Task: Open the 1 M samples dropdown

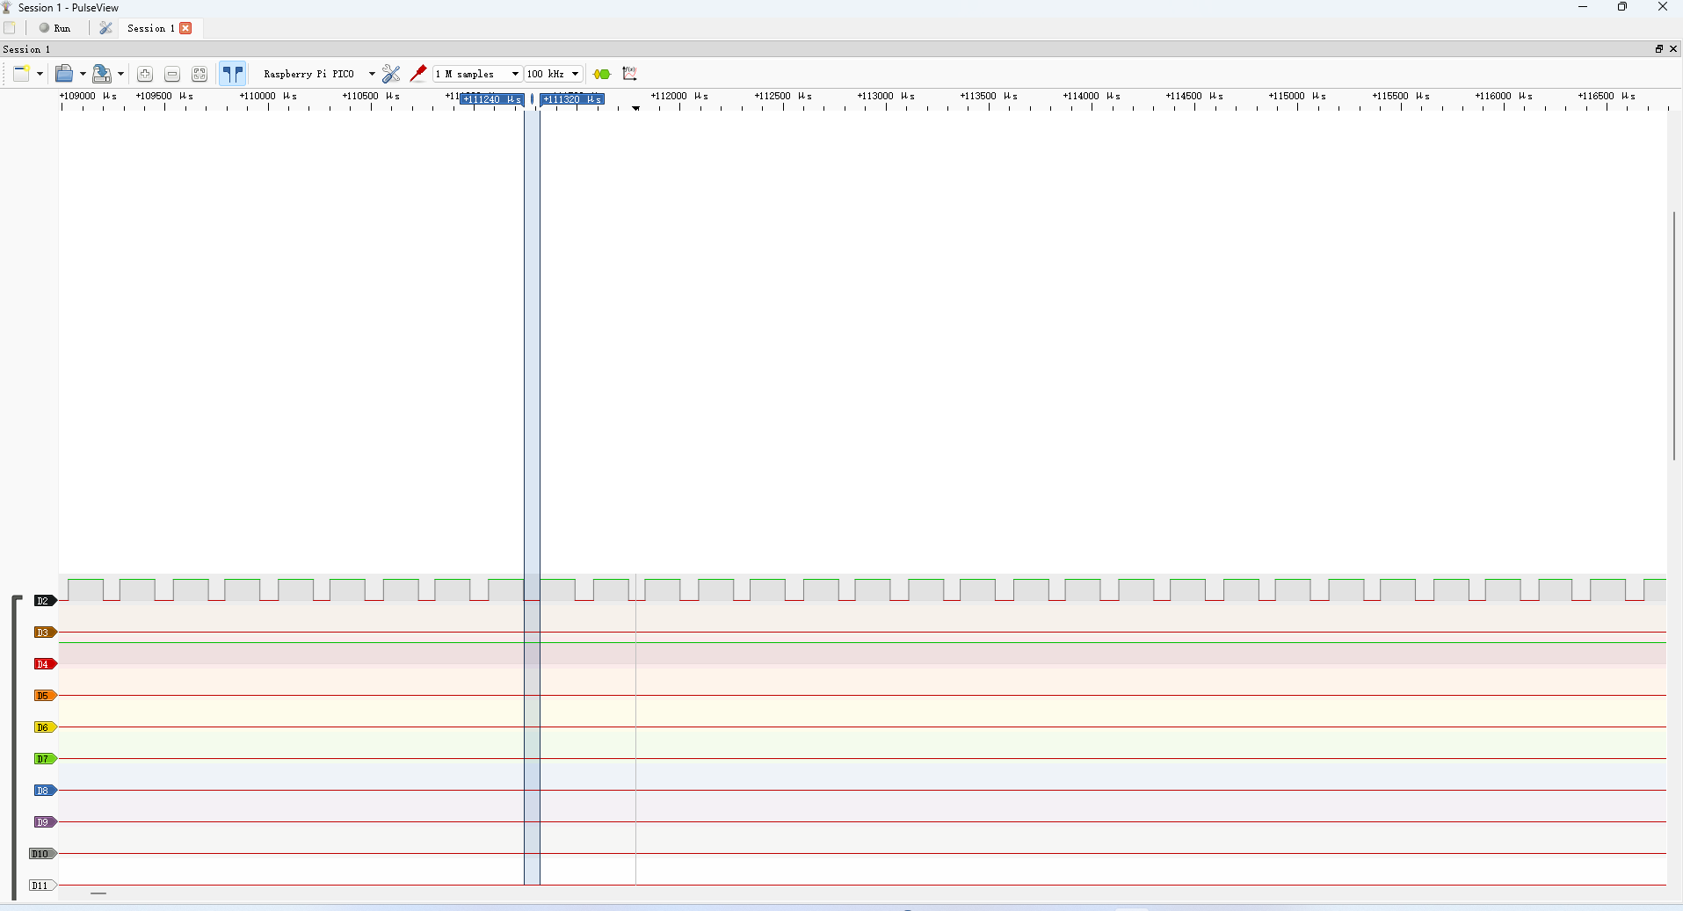Action: 478,74
